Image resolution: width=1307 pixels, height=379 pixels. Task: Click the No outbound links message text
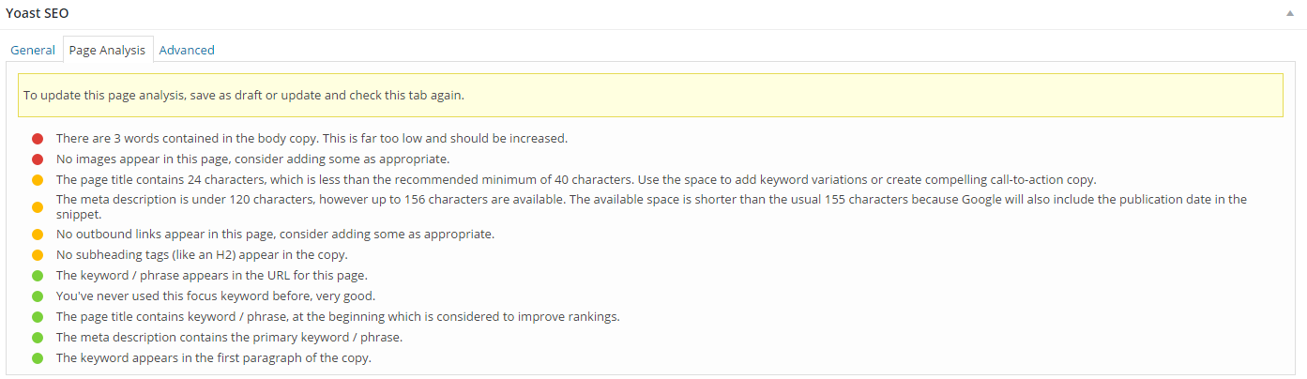point(275,235)
